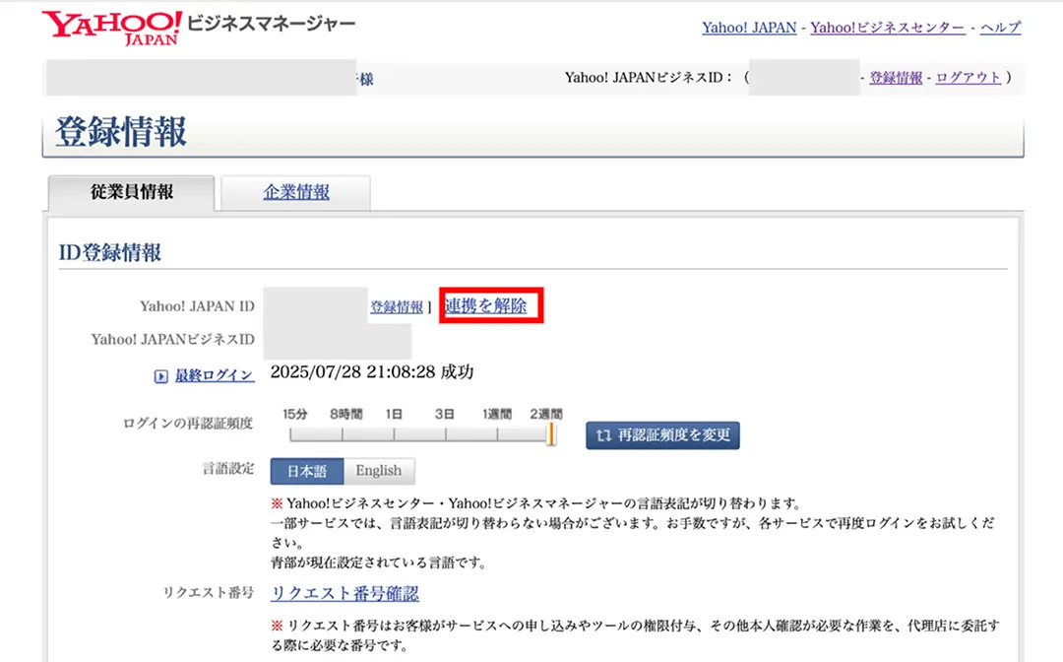Screen dimensions: 1063x662
Task: Open the ヘルプ link
Action: click(1001, 28)
